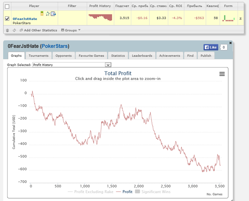Open the Graph Selected dropdown
Screen dimensions: 249x201
coord(72,65)
